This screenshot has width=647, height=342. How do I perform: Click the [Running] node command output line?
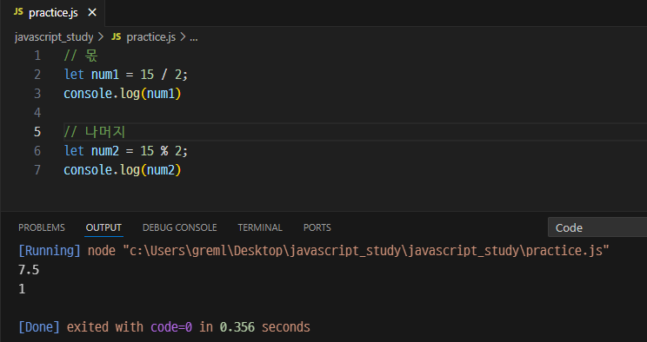pyautogui.click(x=314, y=251)
